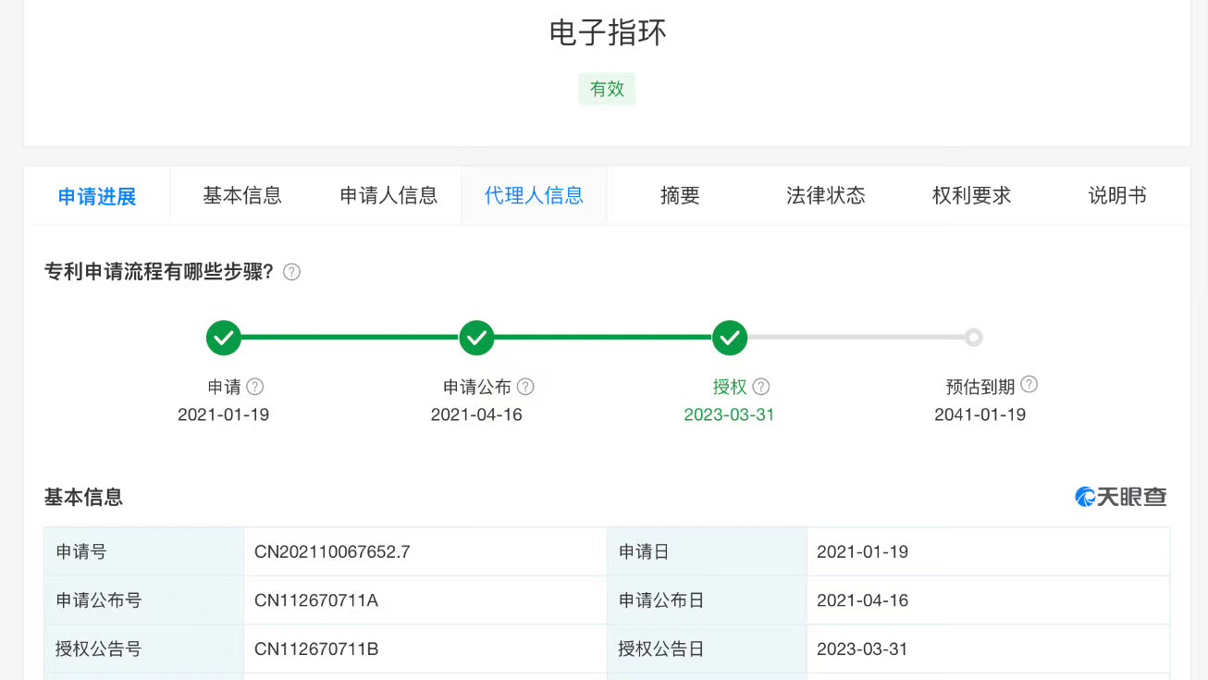1208x680 pixels.
Task: Click green checkmark at 授权 step
Action: (x=730, y=338)
